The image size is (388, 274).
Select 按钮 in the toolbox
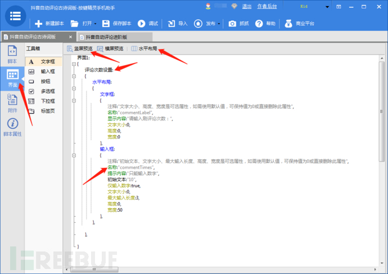(x=43, y=82)
